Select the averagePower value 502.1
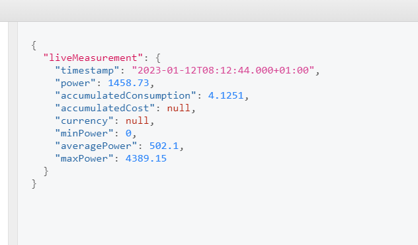418x245 pixels. (164, 146)
